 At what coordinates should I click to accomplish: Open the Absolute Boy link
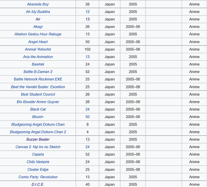pyautogui.click(x=38, y=4)
